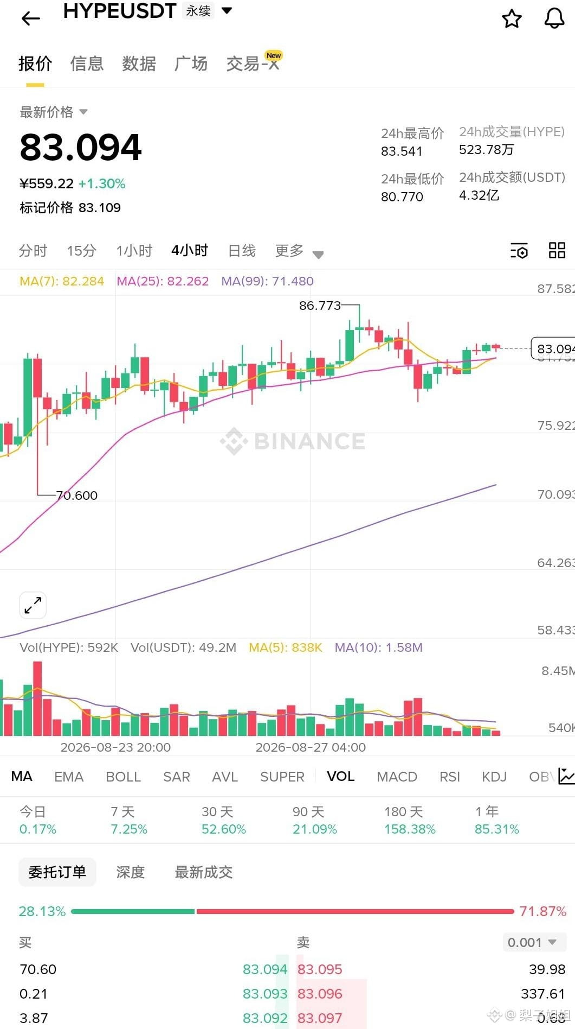Image resolution: width=575 pixels, height=1029 pixels.
Task: Open the 交易-X tab
Action: click(253, 63)
